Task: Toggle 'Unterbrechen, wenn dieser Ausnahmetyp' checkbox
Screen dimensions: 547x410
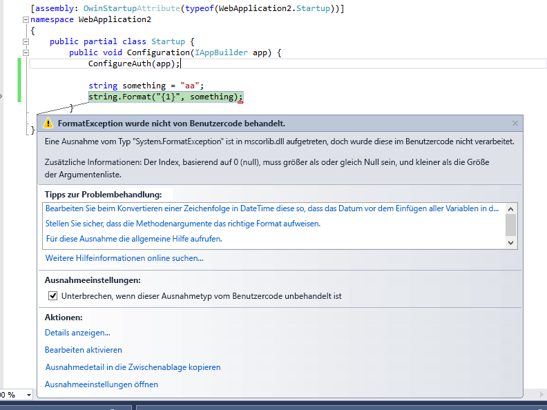Action: click(52, 296)
